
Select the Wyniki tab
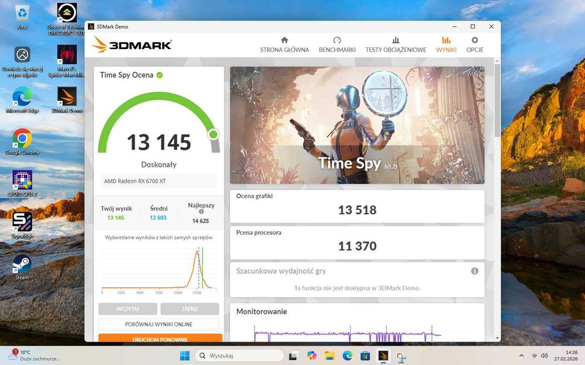(446, 45)
